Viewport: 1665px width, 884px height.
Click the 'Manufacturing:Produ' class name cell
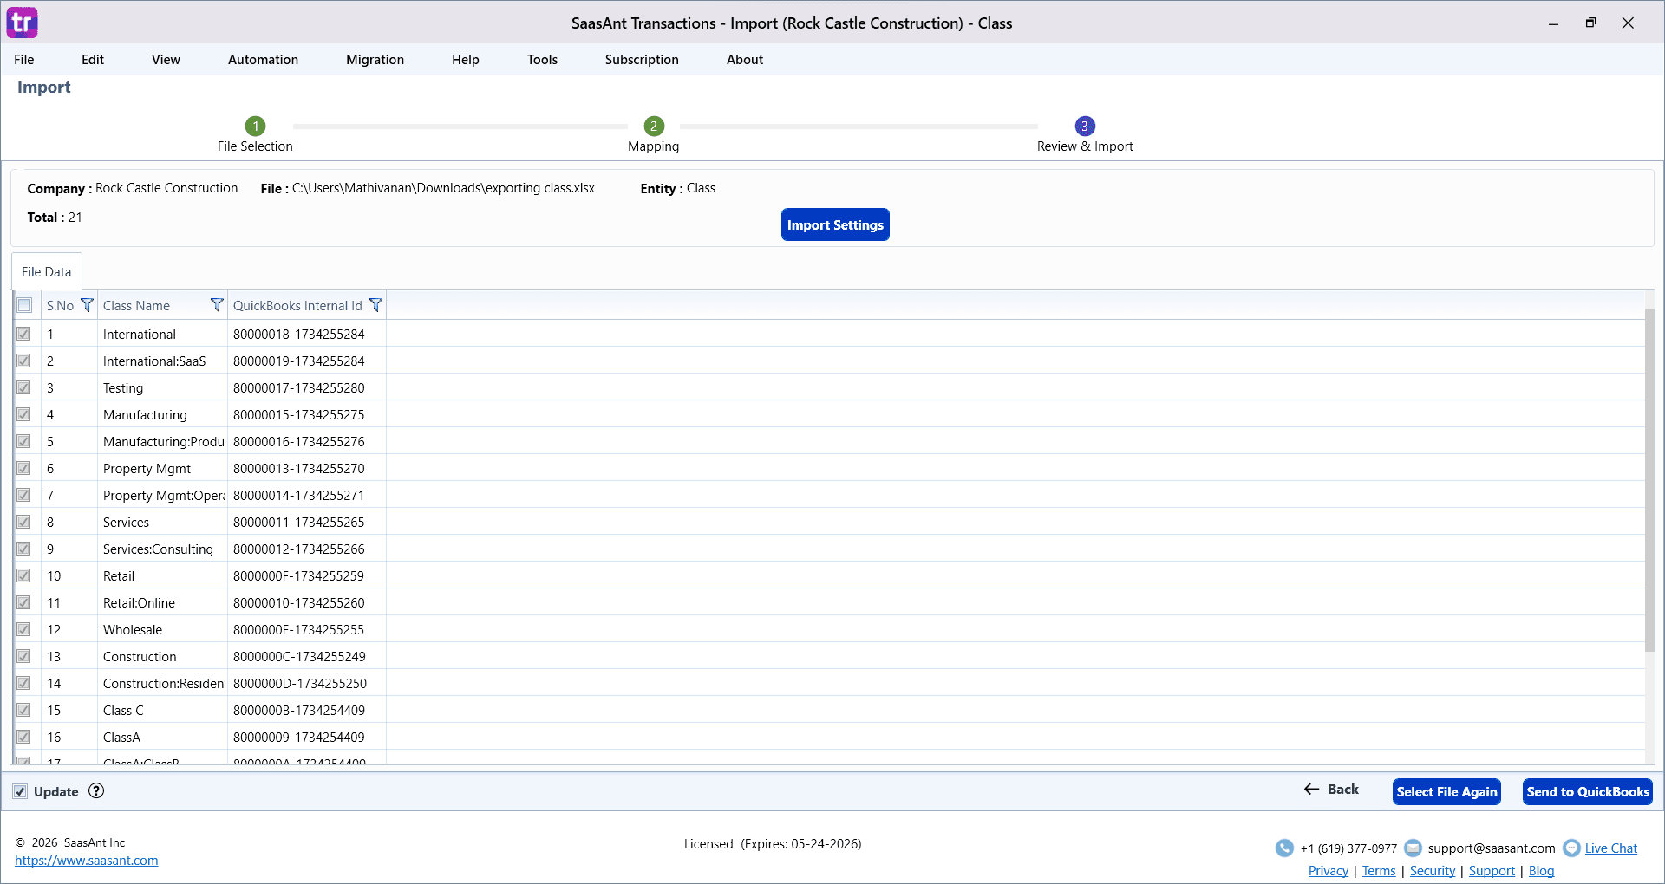(x=162, y=441)
